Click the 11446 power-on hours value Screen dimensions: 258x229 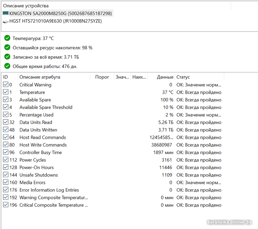click(x=165, y=167)
